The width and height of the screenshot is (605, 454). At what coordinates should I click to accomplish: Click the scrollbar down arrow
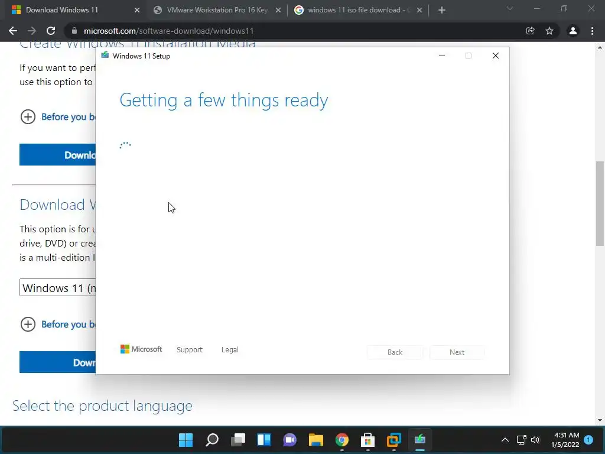point(600,420)
